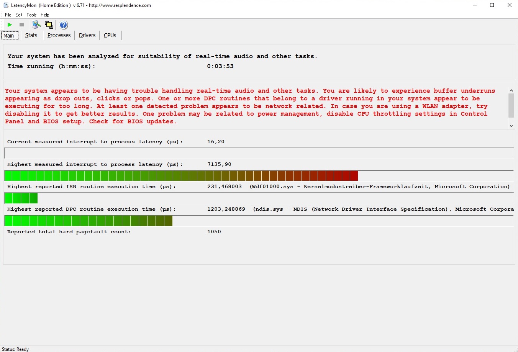Open the Help menu
Viewport: 518px width, 352px height.
[45, 15]
